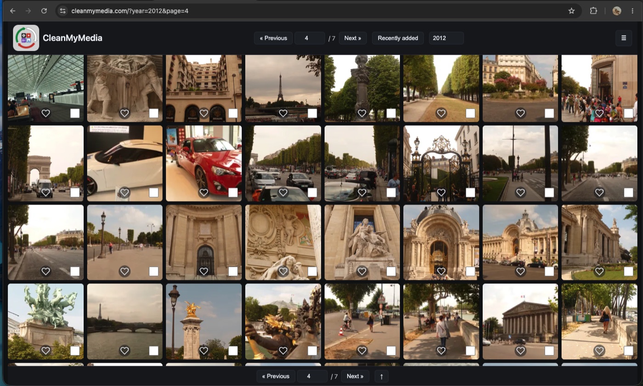Screen dimensions: 643x386
Task: Favorite the seated sculpture niche photo
Action: pos(362,272)
